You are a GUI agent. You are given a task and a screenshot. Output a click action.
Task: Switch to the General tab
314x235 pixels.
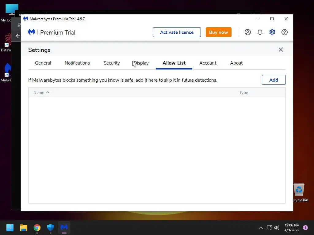tap(43, 63)
